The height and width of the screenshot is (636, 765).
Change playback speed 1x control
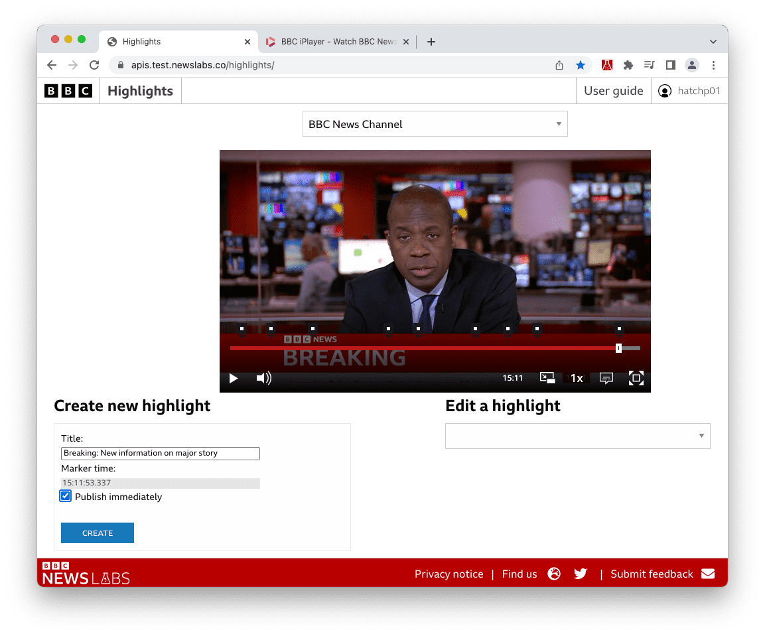click(577, 379)
